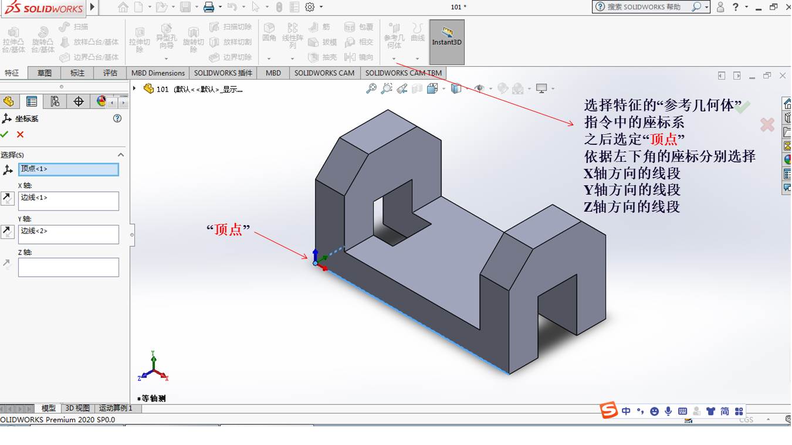Click the Home icon in top toolbar

(x=123, y=7)
